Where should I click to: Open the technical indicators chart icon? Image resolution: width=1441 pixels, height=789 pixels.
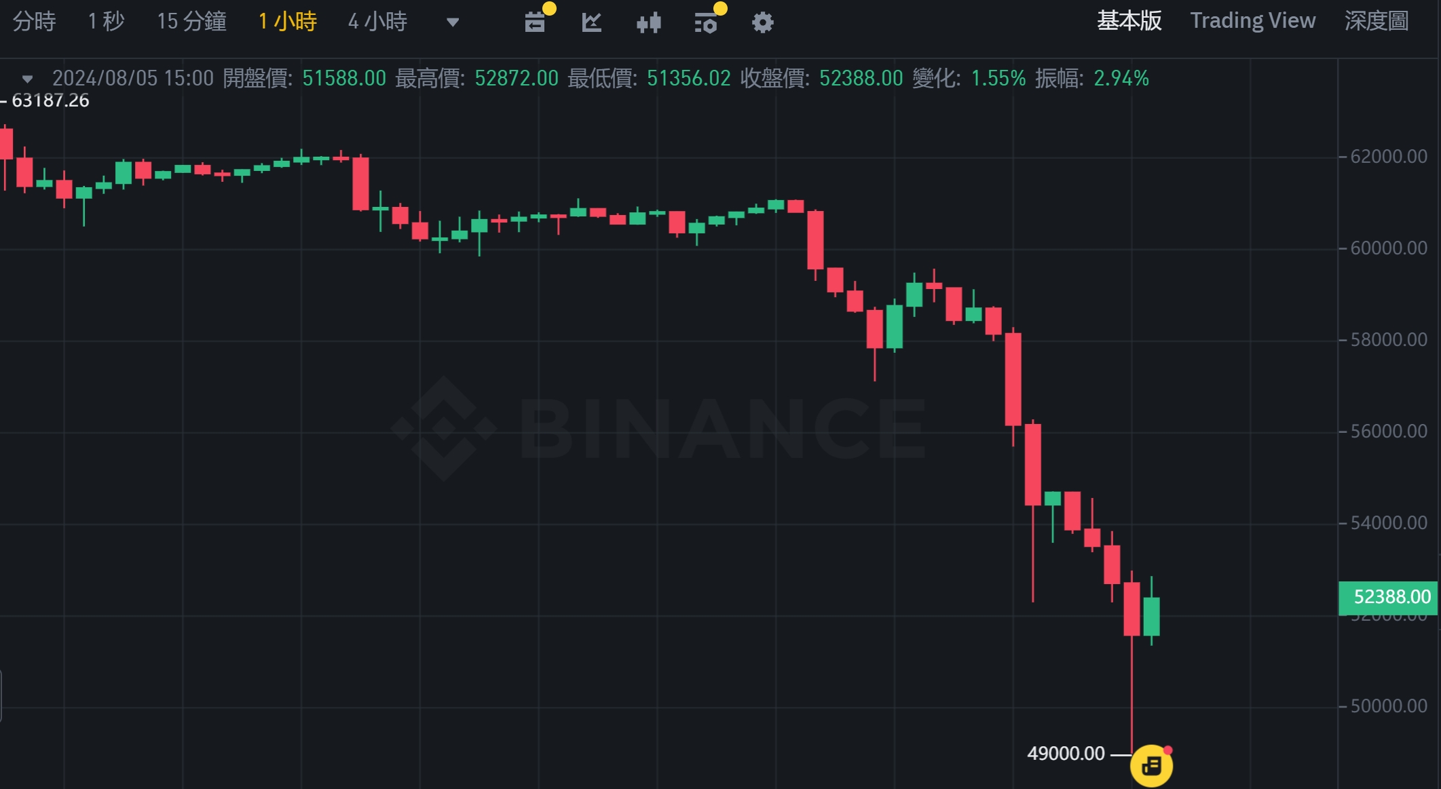click(x=592, y=22)
